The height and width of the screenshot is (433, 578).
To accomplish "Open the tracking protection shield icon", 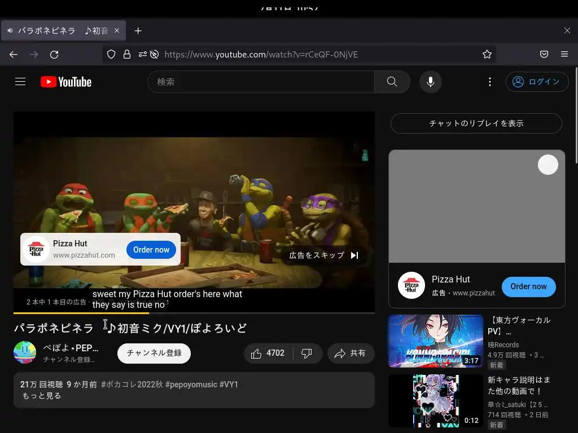I will pyautogui.click(x=111, y=55).
